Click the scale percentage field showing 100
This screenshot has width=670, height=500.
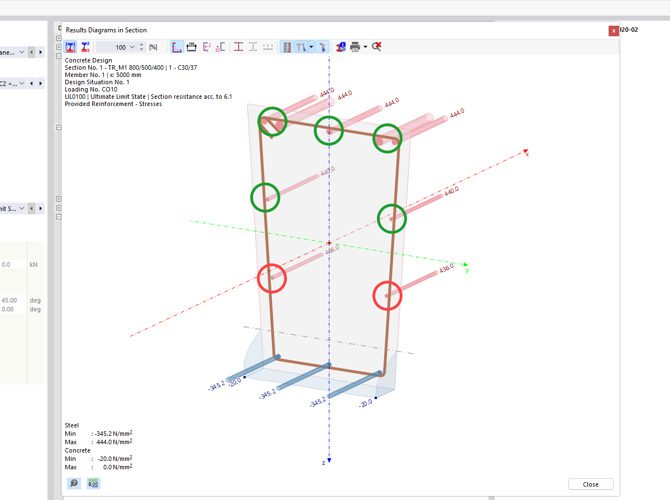(x=117, y=47)
